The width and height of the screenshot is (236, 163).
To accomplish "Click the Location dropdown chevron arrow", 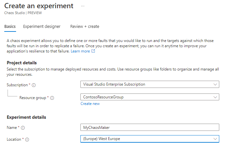I will [215, 139].
